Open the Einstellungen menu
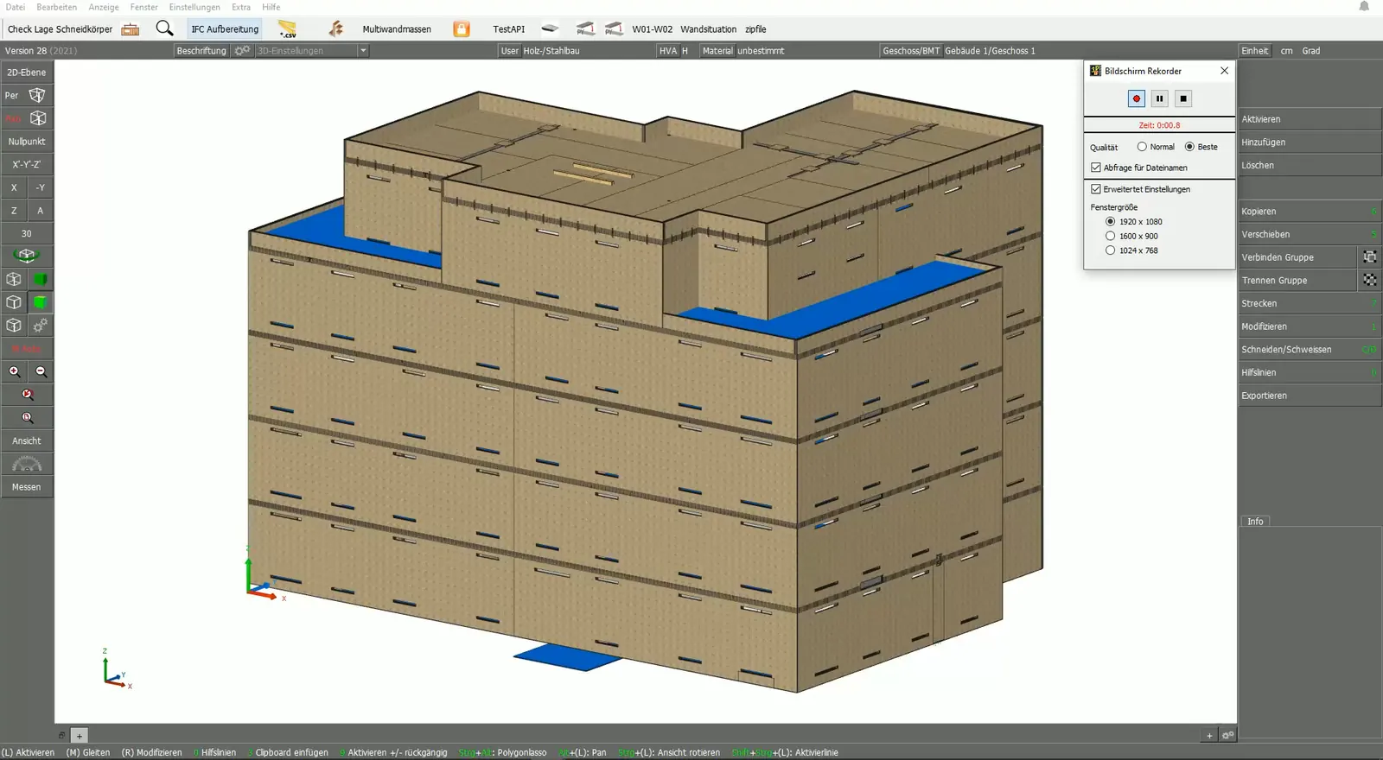 [194, 7]
